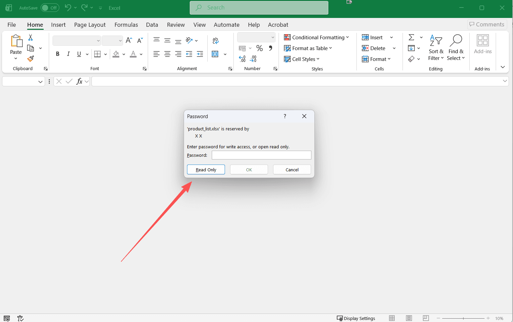Click the Insert Function fx icon
Viewport: 513px width, 322px height.
[x=79, y=81]
